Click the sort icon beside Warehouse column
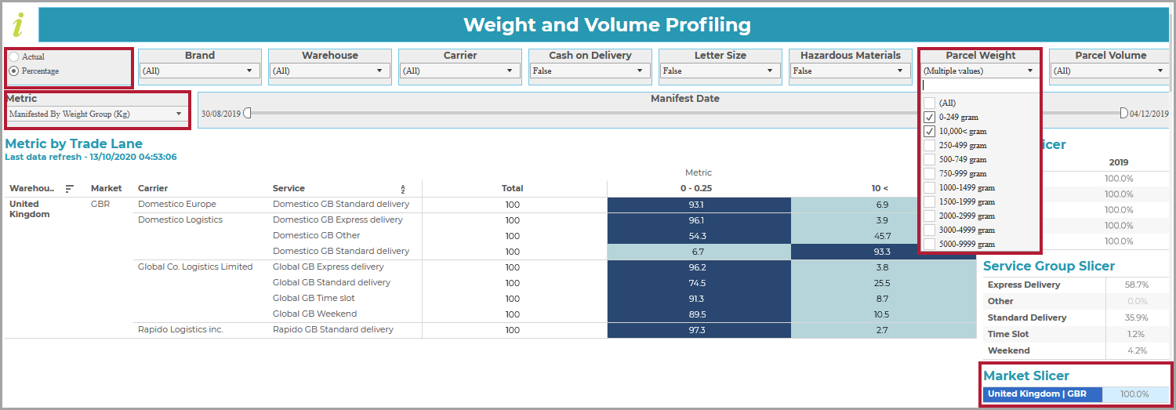 tap(70, 188)
